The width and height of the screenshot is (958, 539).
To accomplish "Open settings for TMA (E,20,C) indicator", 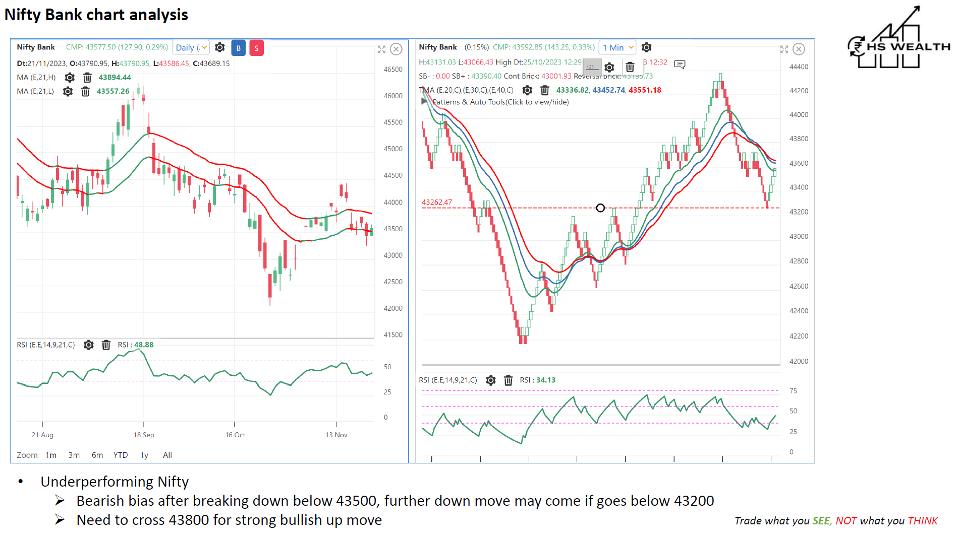I will (527, 90).
